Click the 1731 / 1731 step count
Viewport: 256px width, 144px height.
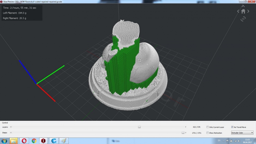point(197,133)
